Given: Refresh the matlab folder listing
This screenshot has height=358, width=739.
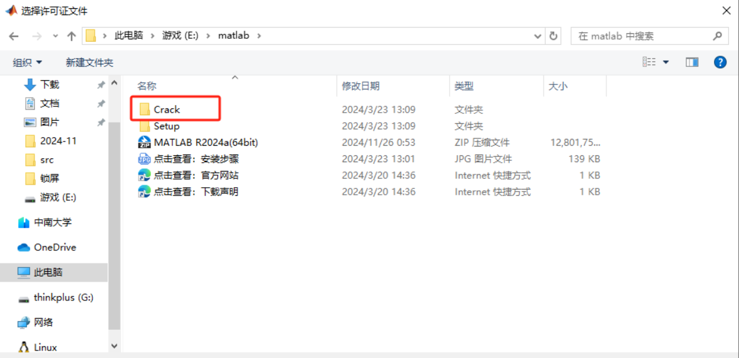Looking at the screenshot, I should pos(553,36).
